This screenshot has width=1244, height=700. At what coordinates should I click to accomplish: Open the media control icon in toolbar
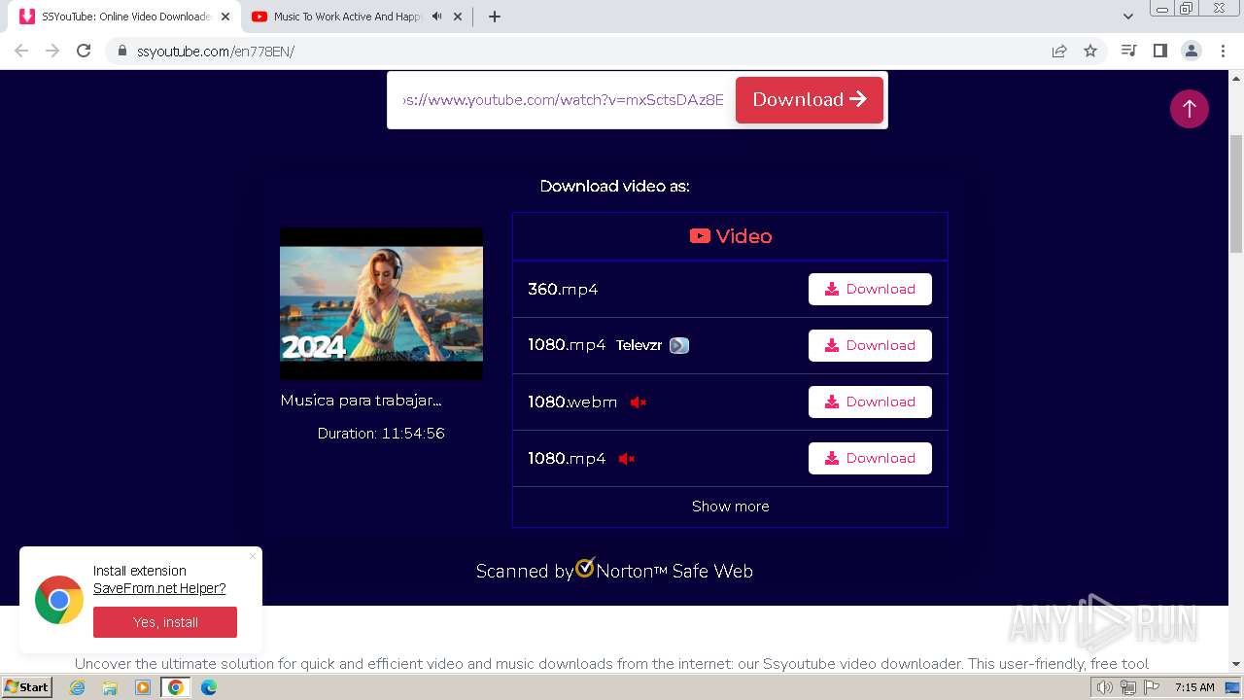click(1128, 51)
